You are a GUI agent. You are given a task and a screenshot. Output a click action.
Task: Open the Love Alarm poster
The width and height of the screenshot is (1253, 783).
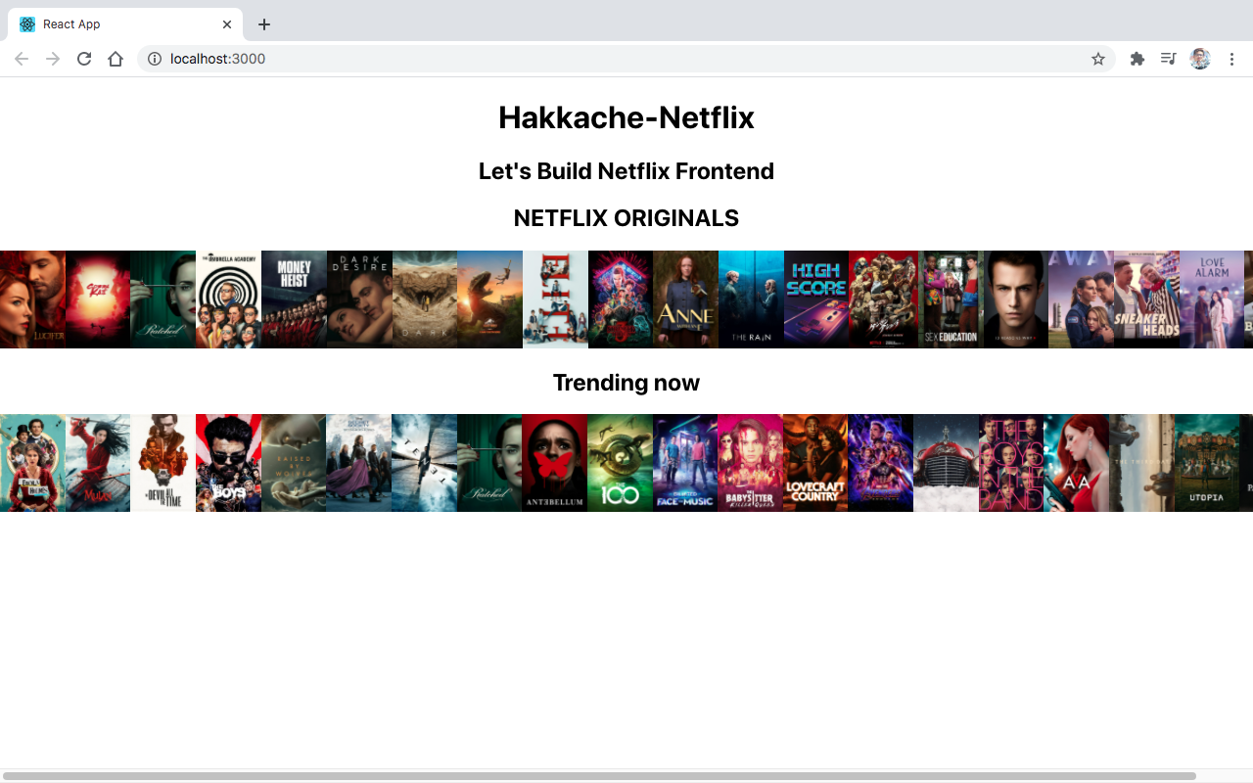tap(1211, 299)
